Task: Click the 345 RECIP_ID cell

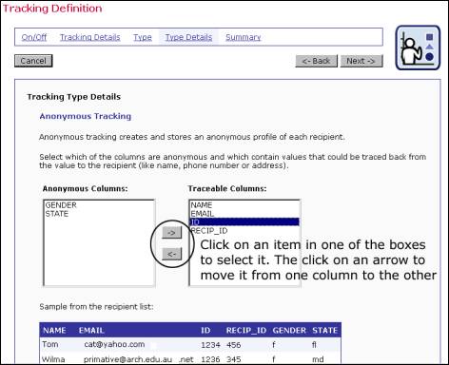Action: click(234, 359)
